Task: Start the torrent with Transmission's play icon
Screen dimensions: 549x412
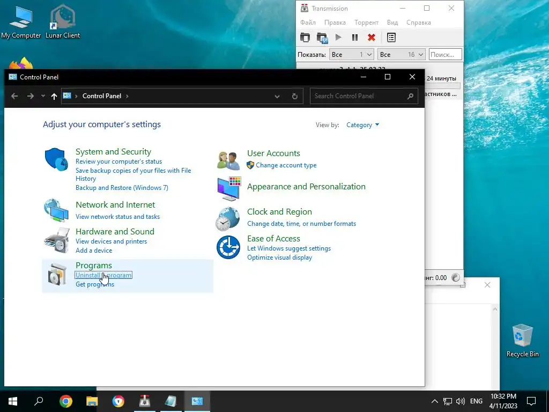Action: (338, 37)
